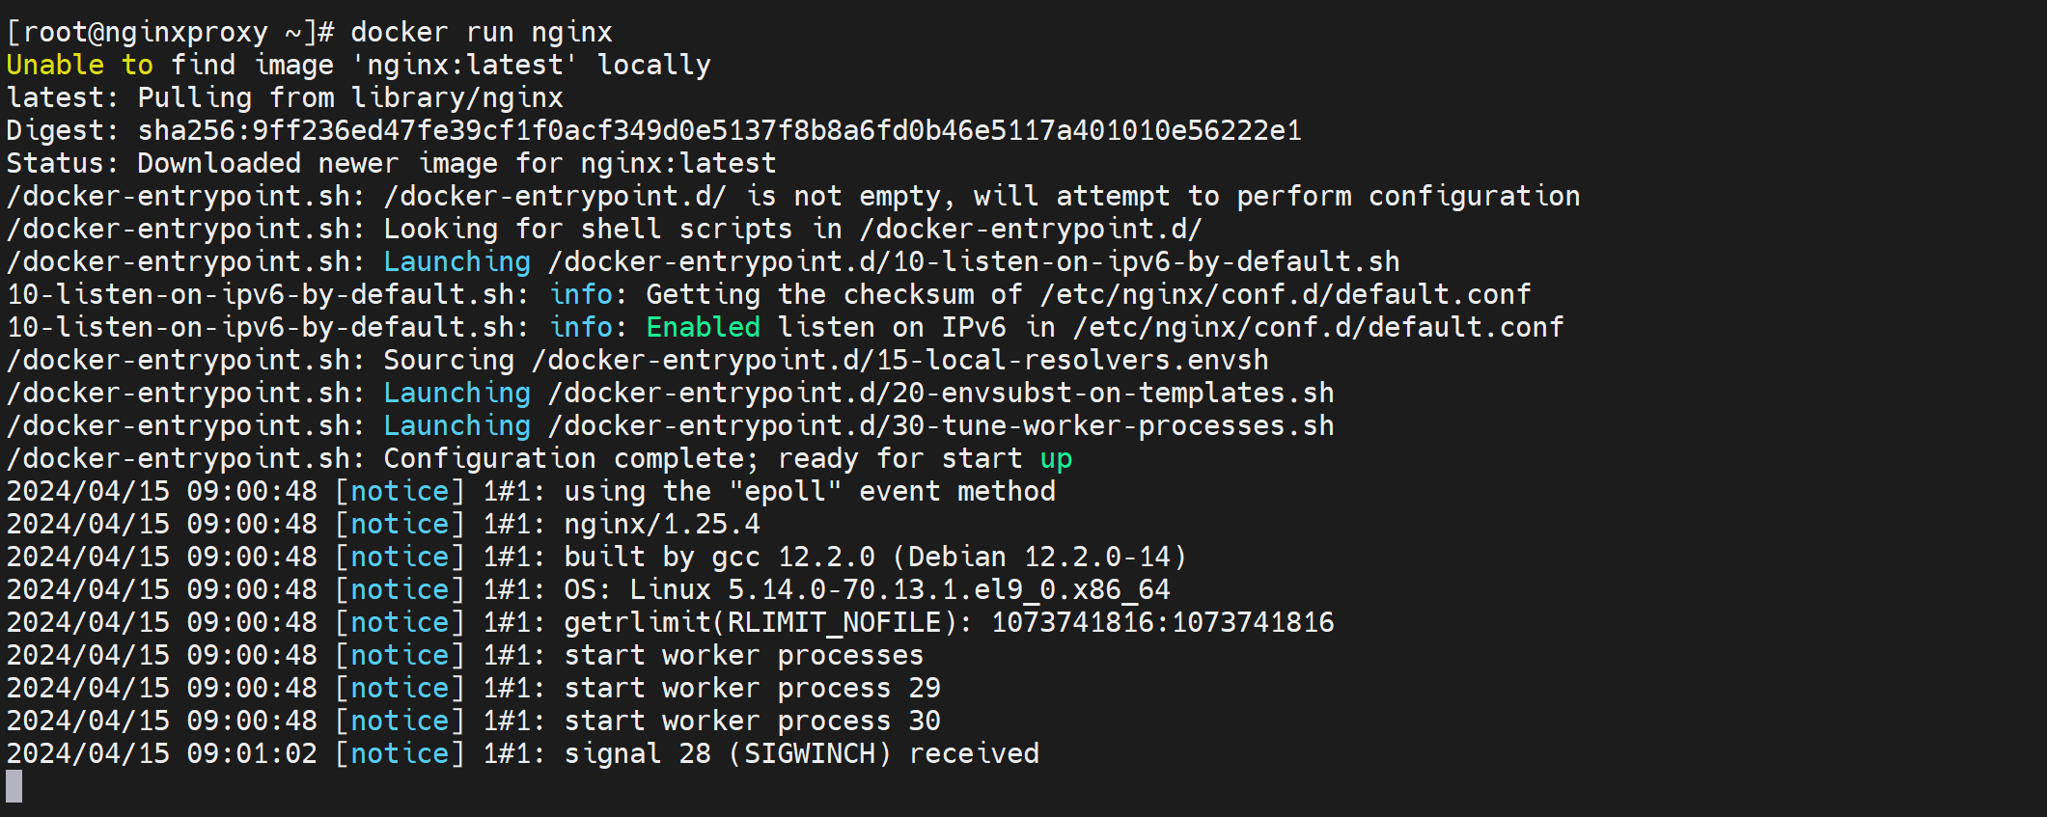Click the yellow 'Unable' word
Viewport: 2047px width, 817px height.
(55, 65)
